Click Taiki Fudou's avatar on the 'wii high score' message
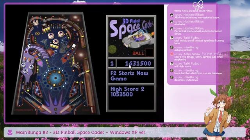This screenshot has width=250, height=140. point(172,64)
